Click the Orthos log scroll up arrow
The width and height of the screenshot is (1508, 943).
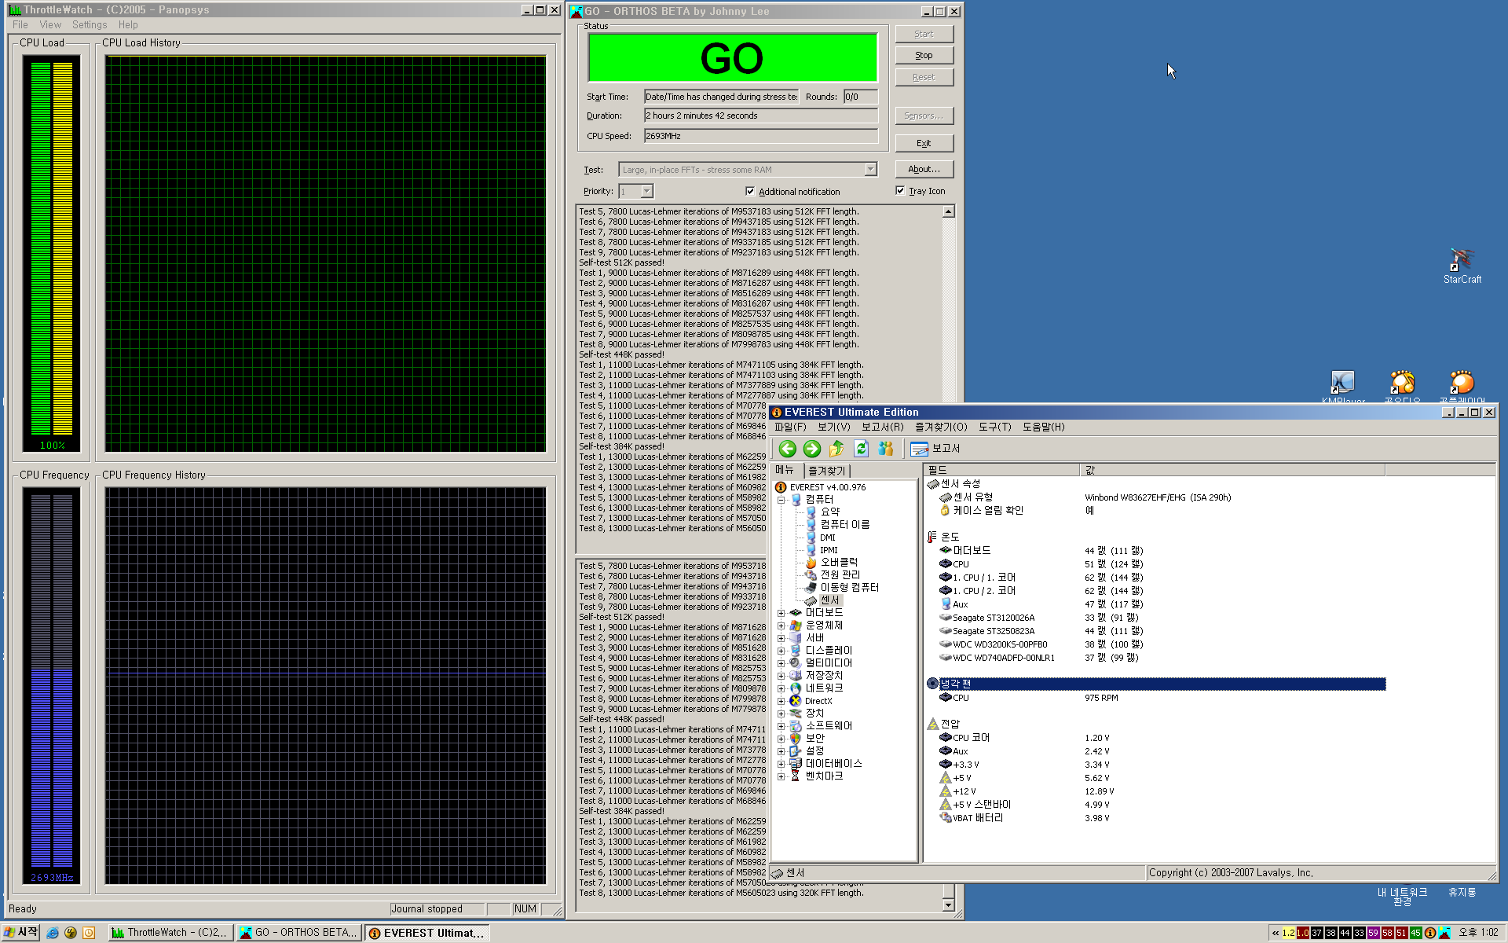tap(948, 211)
